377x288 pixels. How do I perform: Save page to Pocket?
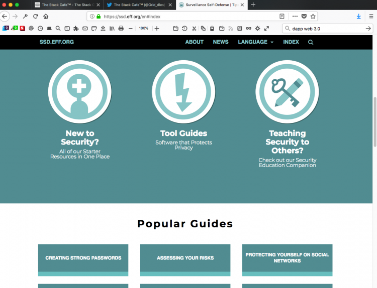[304, 17]
